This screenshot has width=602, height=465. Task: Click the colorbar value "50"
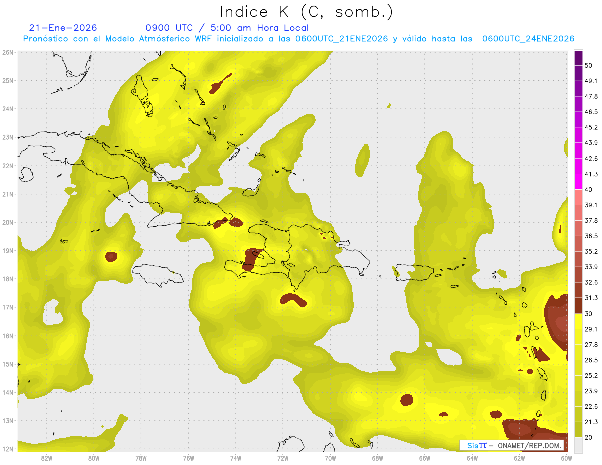coord(588,65)
